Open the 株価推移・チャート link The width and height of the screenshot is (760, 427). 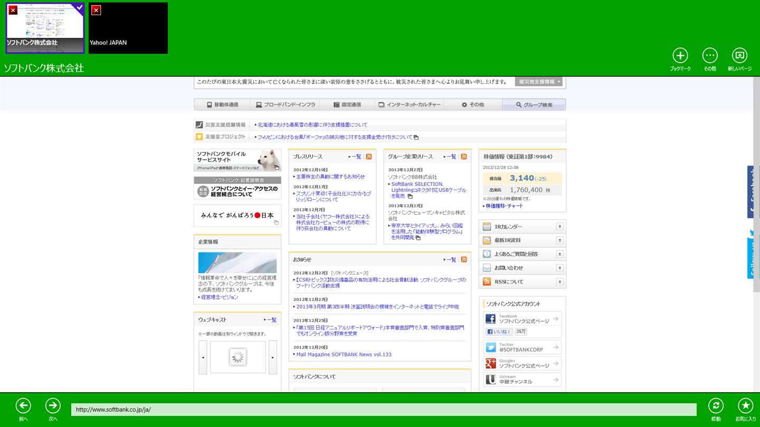pos(503,206)
